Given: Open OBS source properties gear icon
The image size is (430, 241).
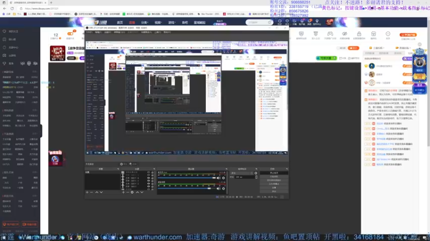Looking at the screenshot, I should (x=132, y=192).
